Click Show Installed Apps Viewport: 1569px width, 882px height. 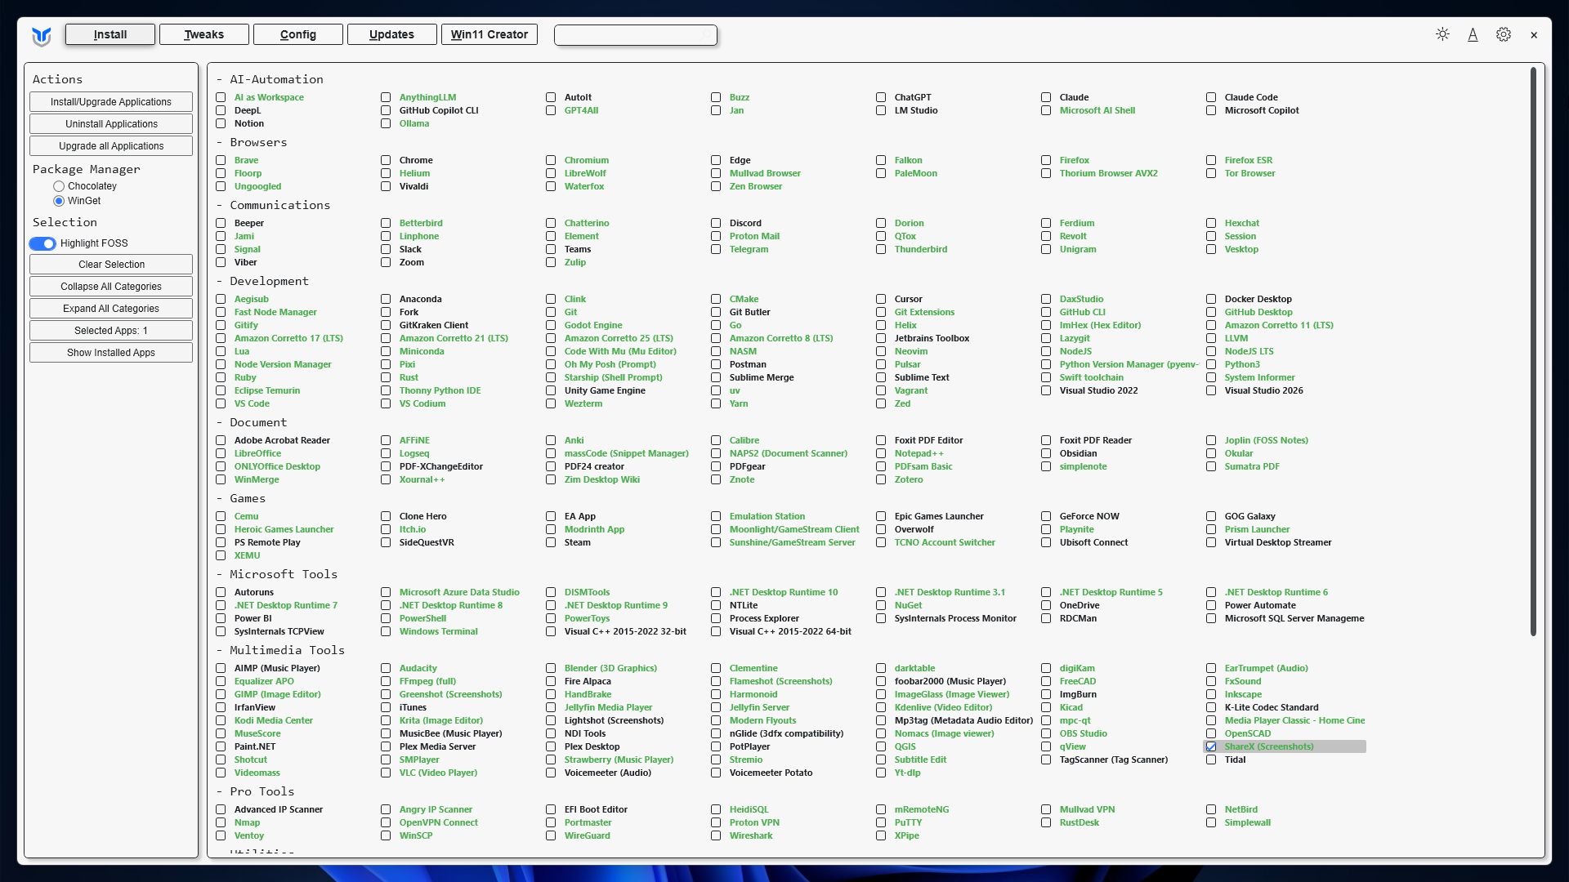[x=111, y=353]
